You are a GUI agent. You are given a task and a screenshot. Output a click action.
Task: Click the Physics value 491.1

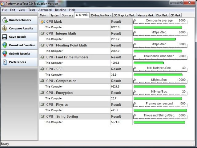(x=115, y=110)
